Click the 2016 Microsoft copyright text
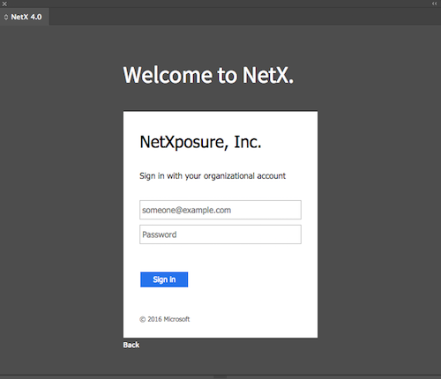Screen dimensions: 441x379 168,319
